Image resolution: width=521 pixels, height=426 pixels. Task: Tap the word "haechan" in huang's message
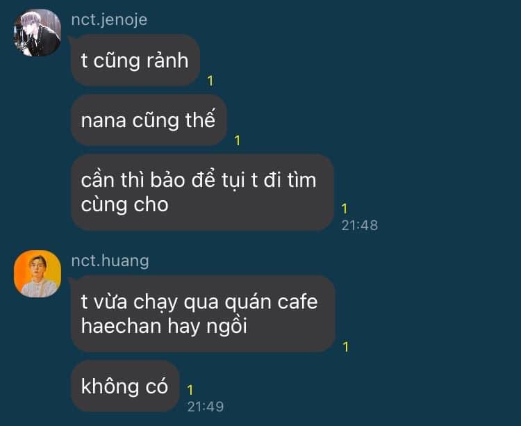tap(122, 326)
